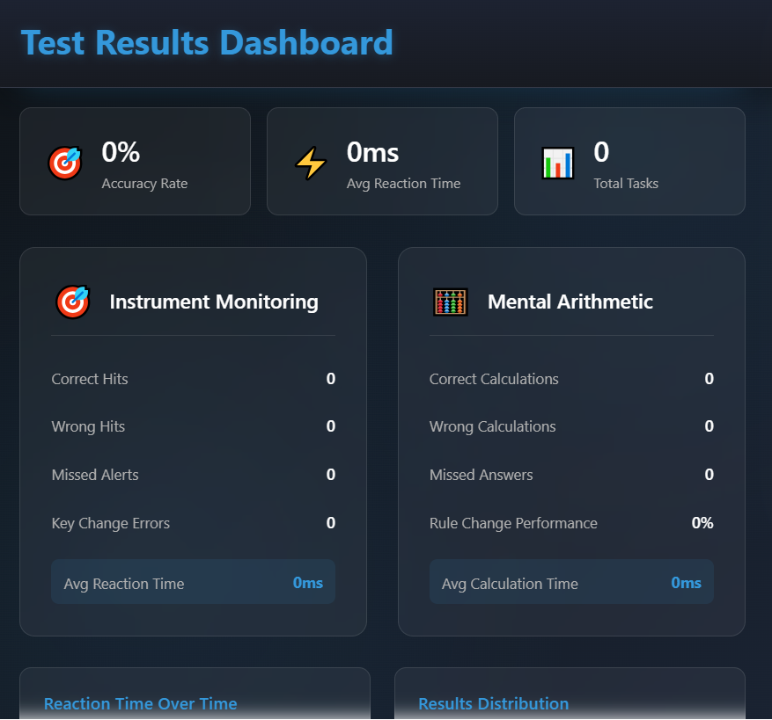This screenshot has height=720, width=772.
Task: Select the lightning bolt icon beside Avg Reaction Time
Action: point(311,162)
